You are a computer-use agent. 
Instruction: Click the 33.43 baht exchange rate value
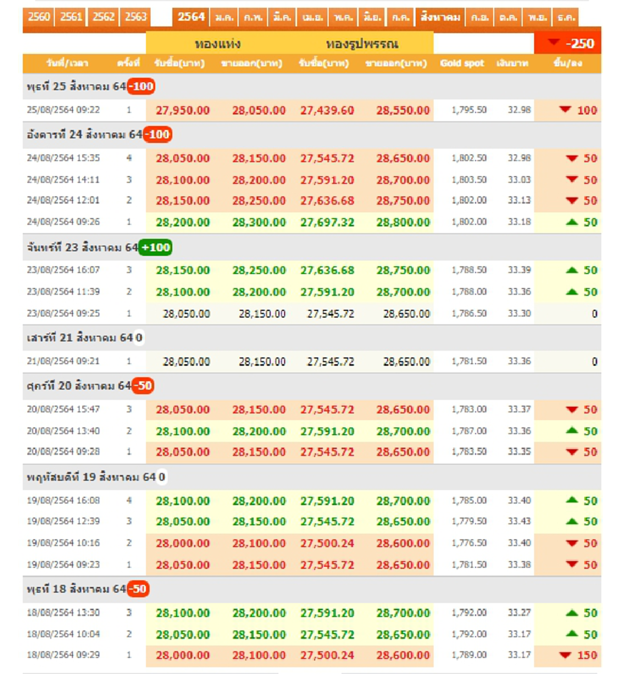tap(519, 521)
